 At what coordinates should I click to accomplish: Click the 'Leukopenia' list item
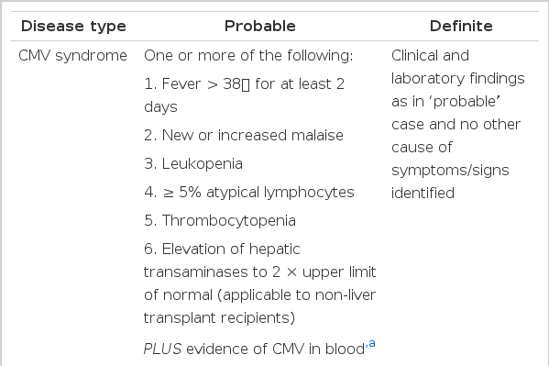193,164
